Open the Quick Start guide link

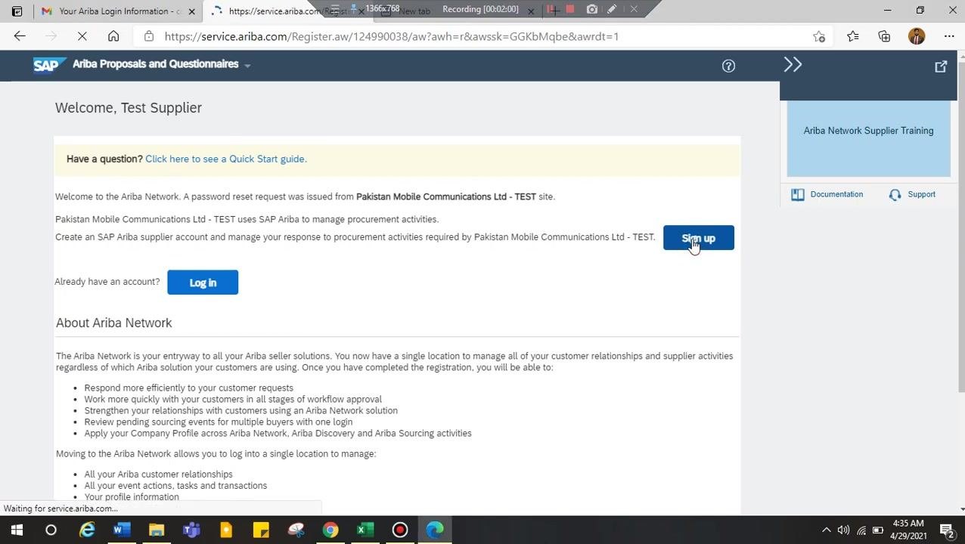(x=225, y=159)
